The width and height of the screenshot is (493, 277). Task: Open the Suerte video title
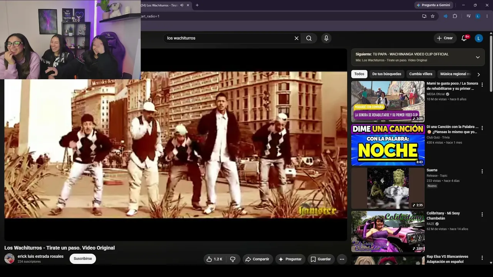click(432, 170)
